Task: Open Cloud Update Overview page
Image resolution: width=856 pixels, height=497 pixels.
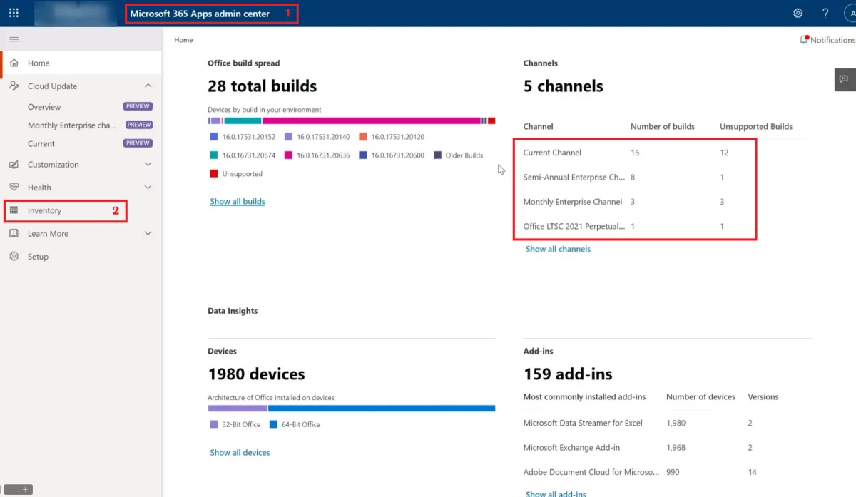Action: coord(44,107)
